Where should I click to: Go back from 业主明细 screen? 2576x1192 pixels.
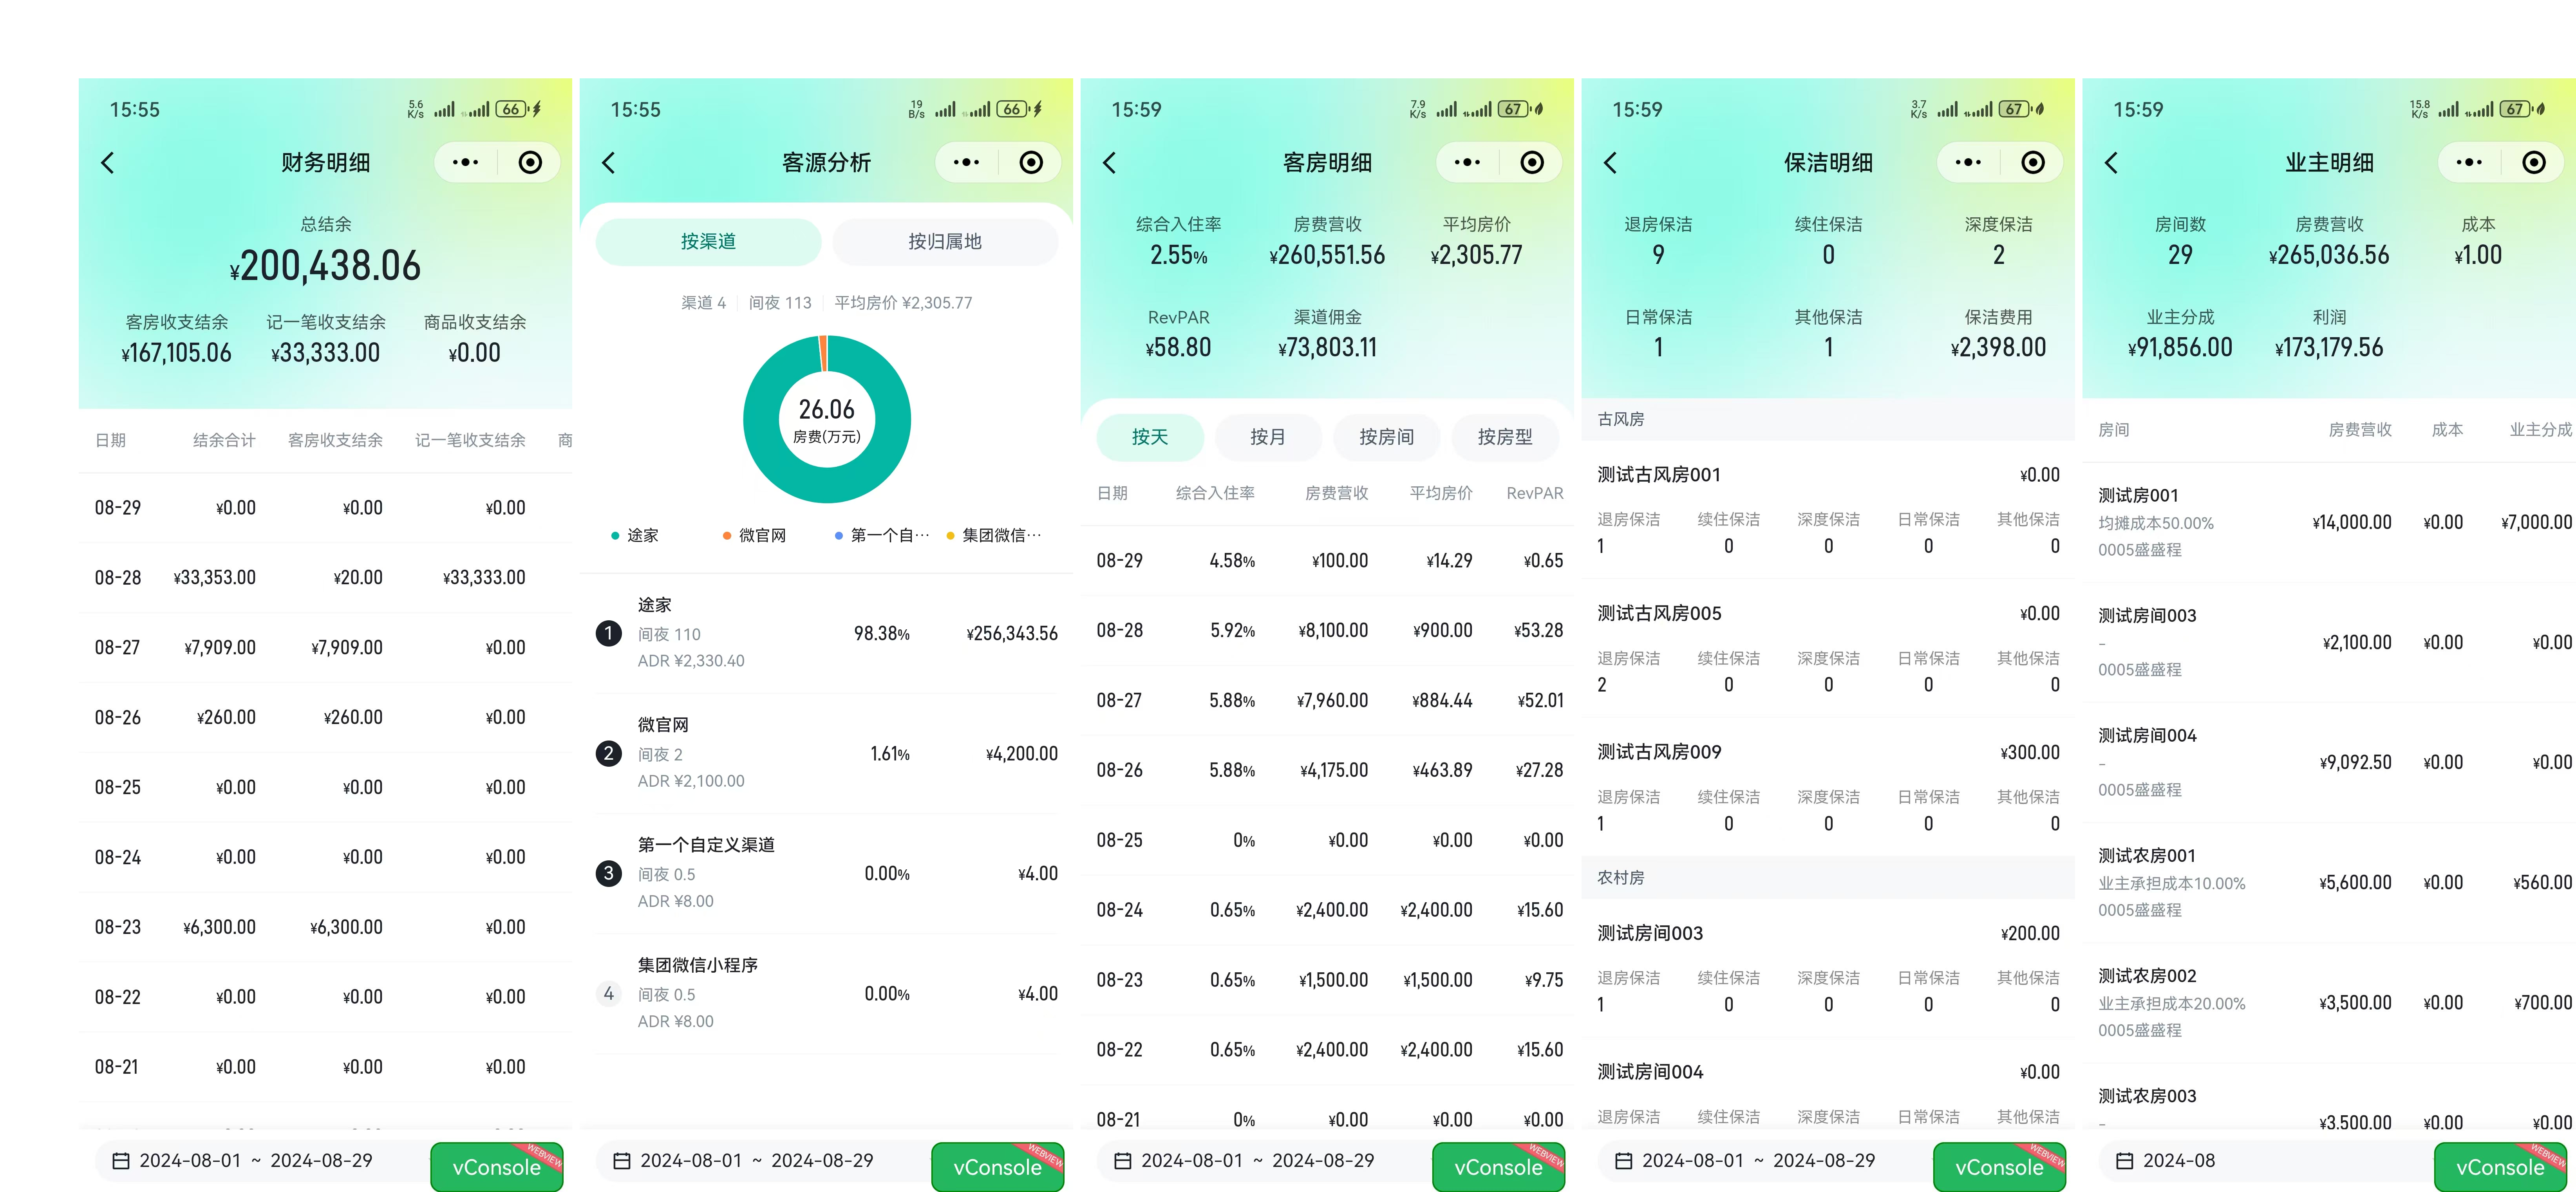pos(2112,163)
